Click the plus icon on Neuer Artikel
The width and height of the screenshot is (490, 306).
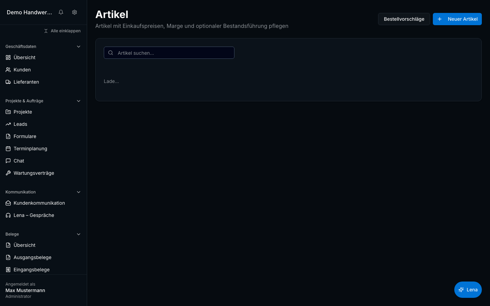click(x=440, y=19)
